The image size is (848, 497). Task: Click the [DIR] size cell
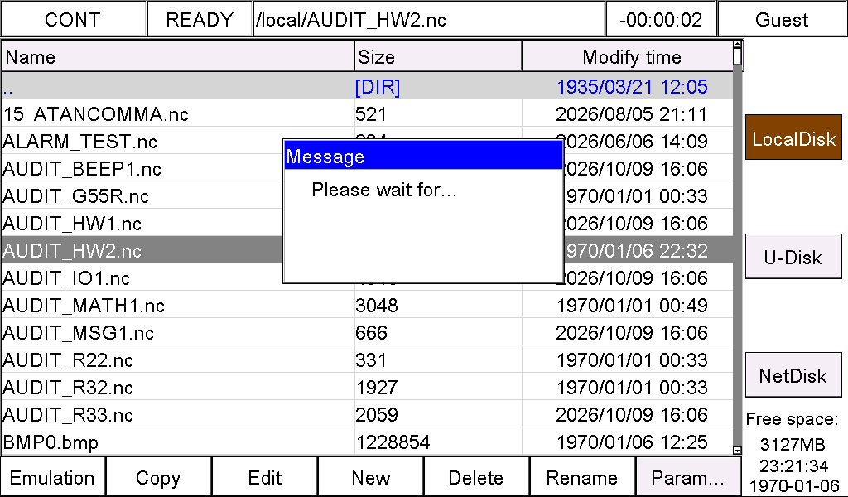click(x=378, y=87)
